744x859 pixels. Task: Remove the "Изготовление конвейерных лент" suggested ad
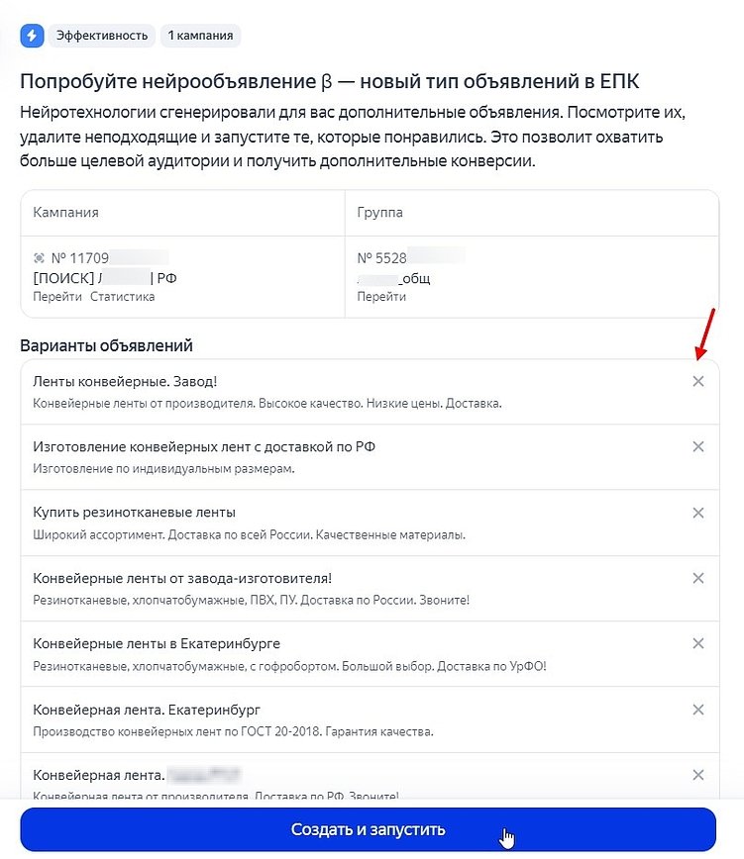[x=697, y=446]
